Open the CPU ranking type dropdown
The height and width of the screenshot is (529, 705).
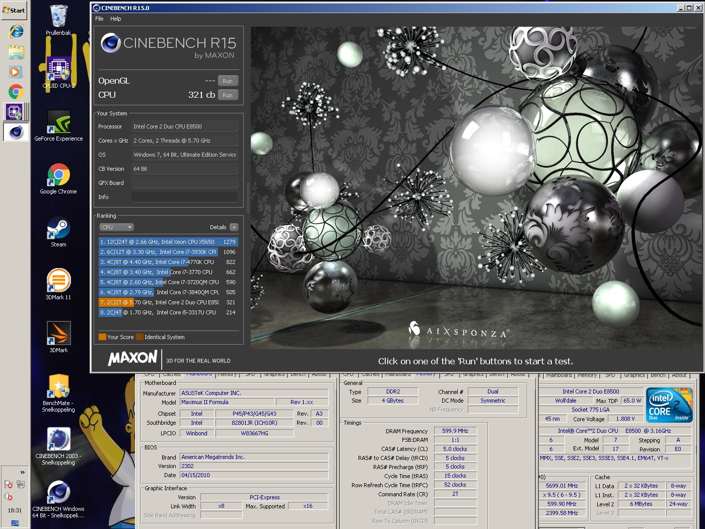(116, 227)
